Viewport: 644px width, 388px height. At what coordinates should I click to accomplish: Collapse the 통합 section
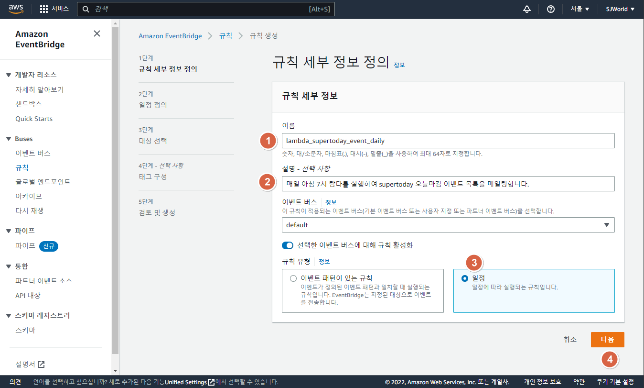9,266
